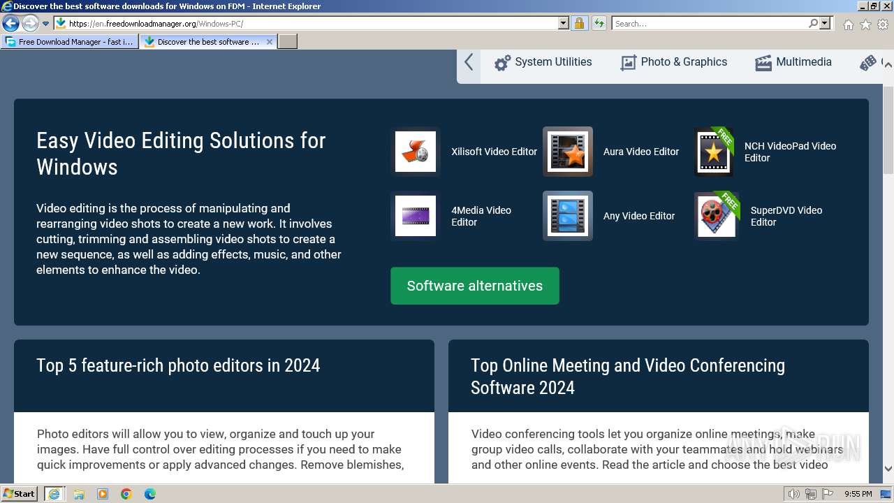
Task: Switch to the Free Download Manager tab
Action: click(70, 42)
